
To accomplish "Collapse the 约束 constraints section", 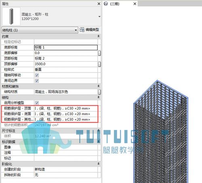I will point(99,36).
